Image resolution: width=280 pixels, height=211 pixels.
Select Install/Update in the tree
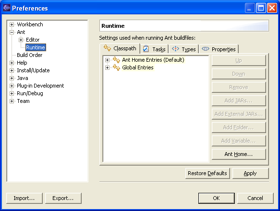(33, 70)
